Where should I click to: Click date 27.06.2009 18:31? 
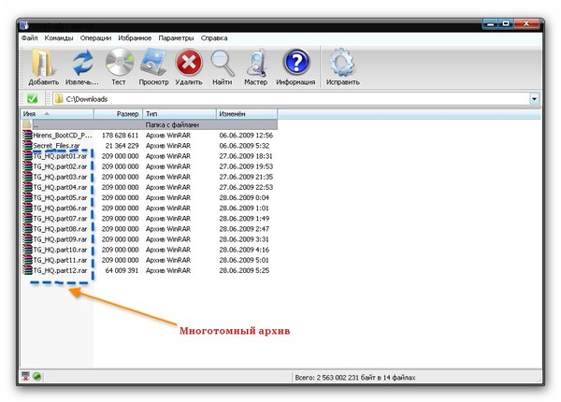pyautogui.click(x=246, y=156)
